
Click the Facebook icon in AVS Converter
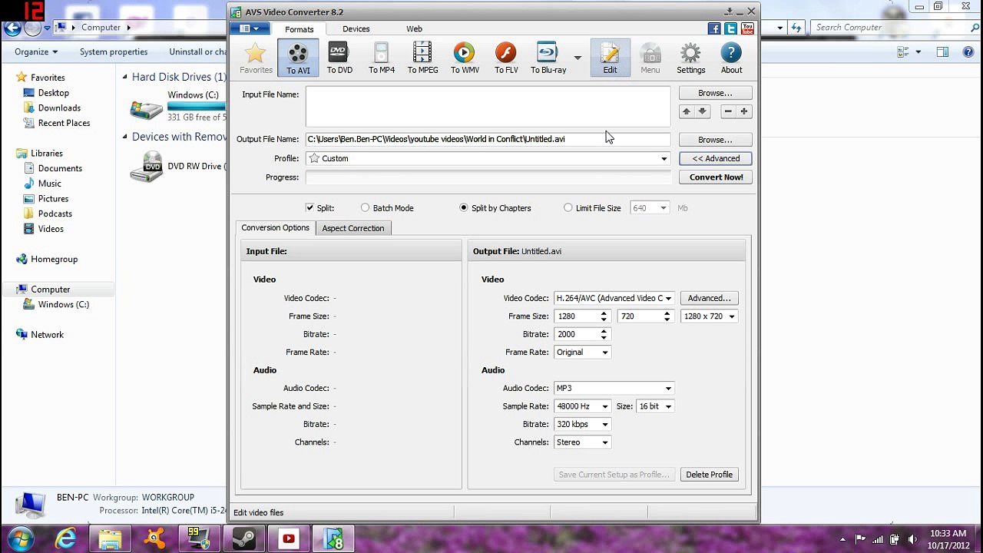(714, 28)
